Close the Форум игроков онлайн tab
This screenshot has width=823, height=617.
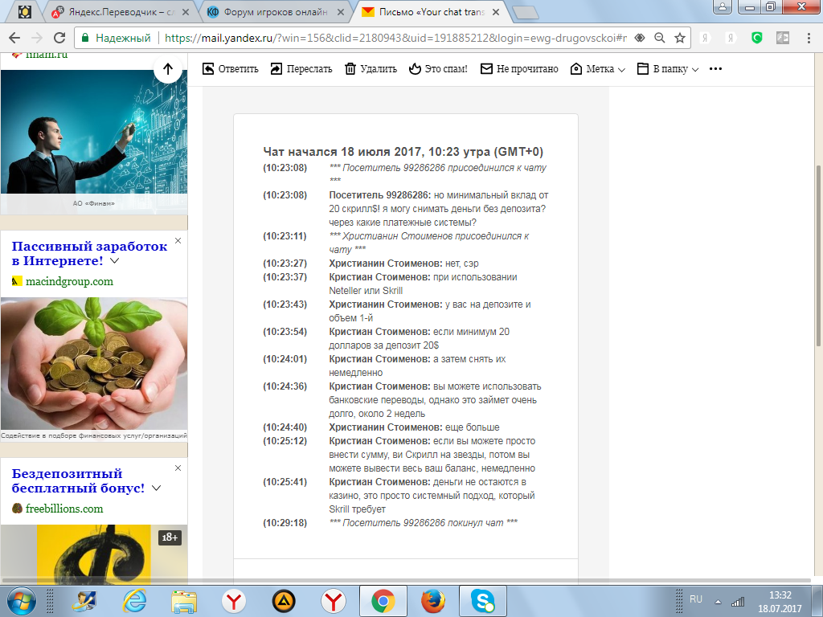(341, 12)
